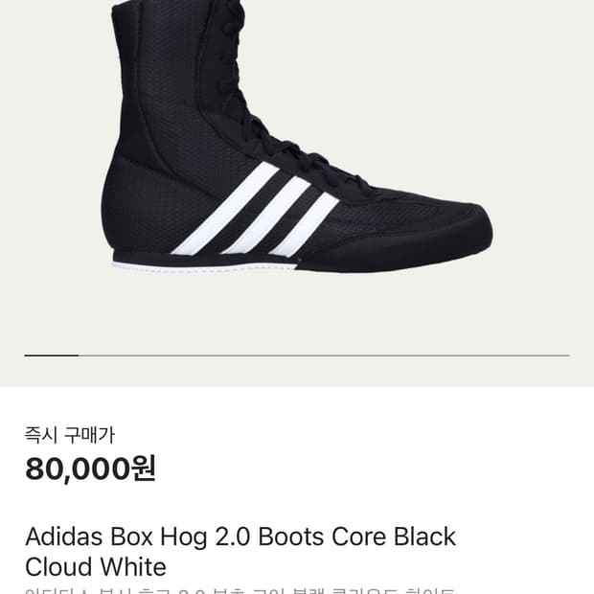
Task: Click the word Adidas in the product title
Action: tap(63, 537)
